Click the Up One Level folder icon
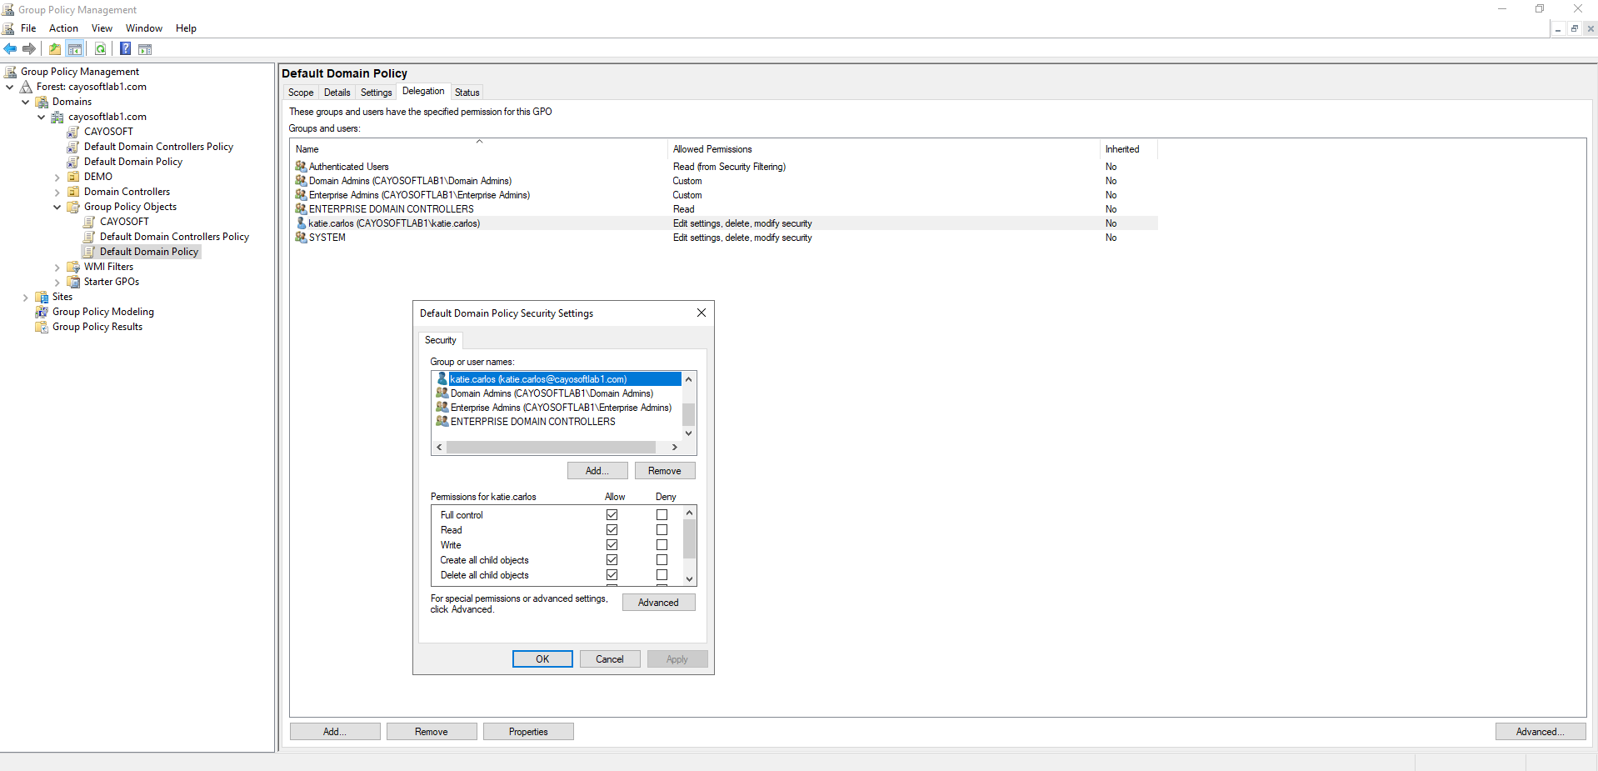The width and height of the screenshot is (1598, 771). [55, 49]
